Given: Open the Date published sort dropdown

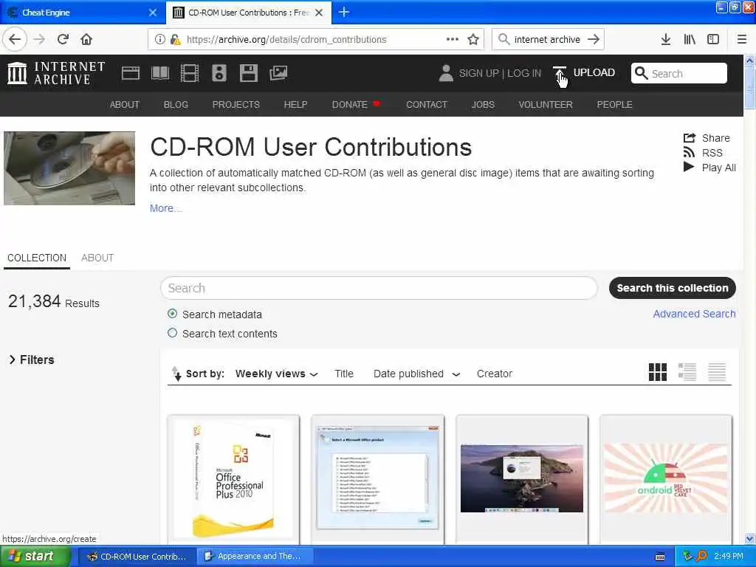Looking at the screenshot, I should pyautogui.click(x=416, y=374).
